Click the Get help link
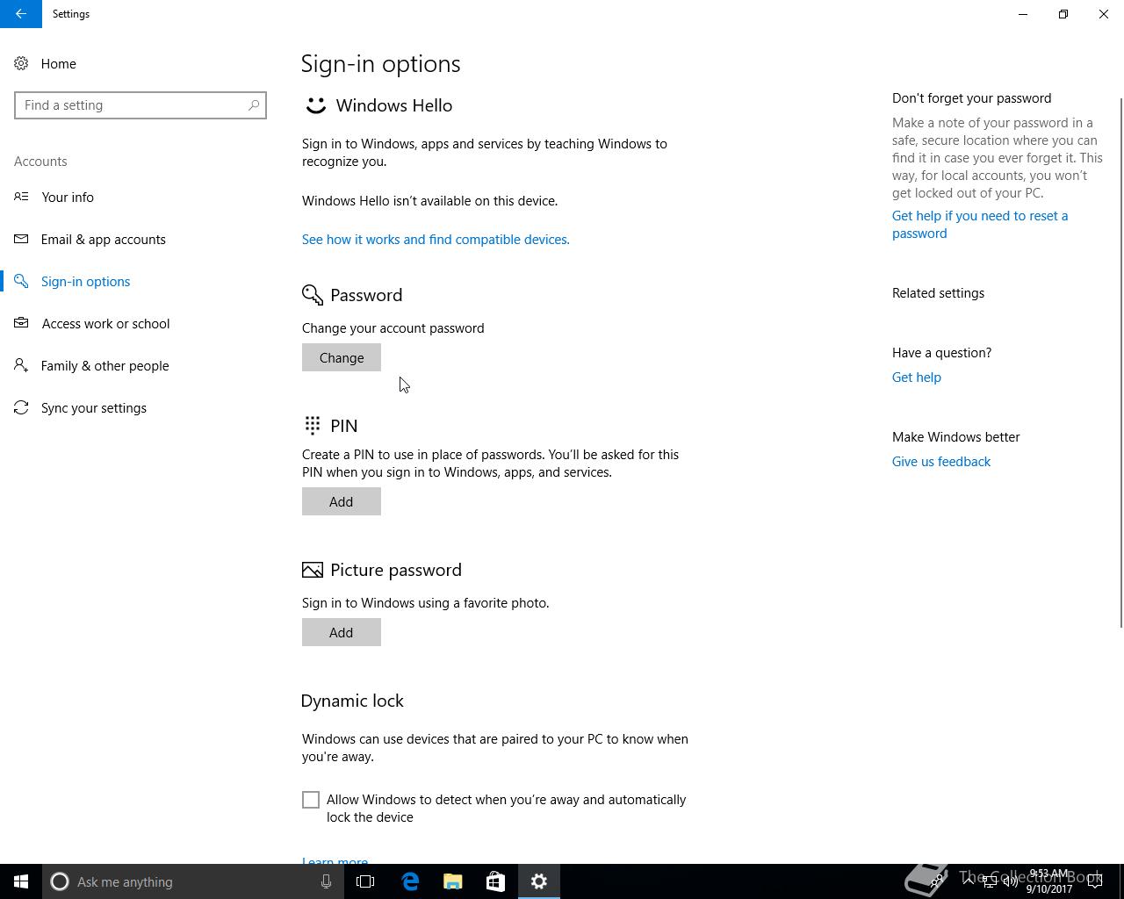This screenshot has width=1124, height=899. pos(917,378)
